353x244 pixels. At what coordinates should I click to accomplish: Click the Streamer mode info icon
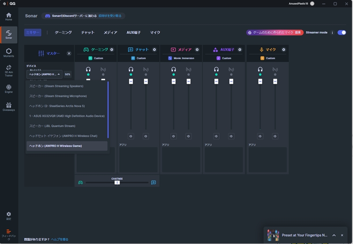tap(332, 33)
